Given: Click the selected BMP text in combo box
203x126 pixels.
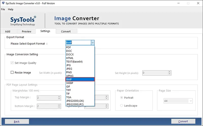Looking at the screenshot, I should click(69, 43).
